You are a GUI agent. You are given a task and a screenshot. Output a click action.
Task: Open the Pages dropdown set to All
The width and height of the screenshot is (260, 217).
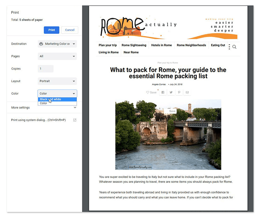pos(57,56)
